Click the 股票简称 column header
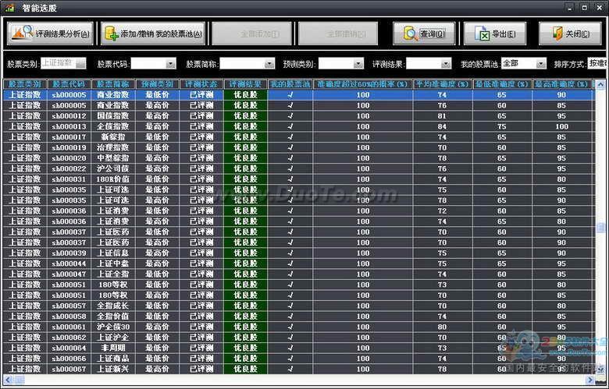 tap(113, 84)
